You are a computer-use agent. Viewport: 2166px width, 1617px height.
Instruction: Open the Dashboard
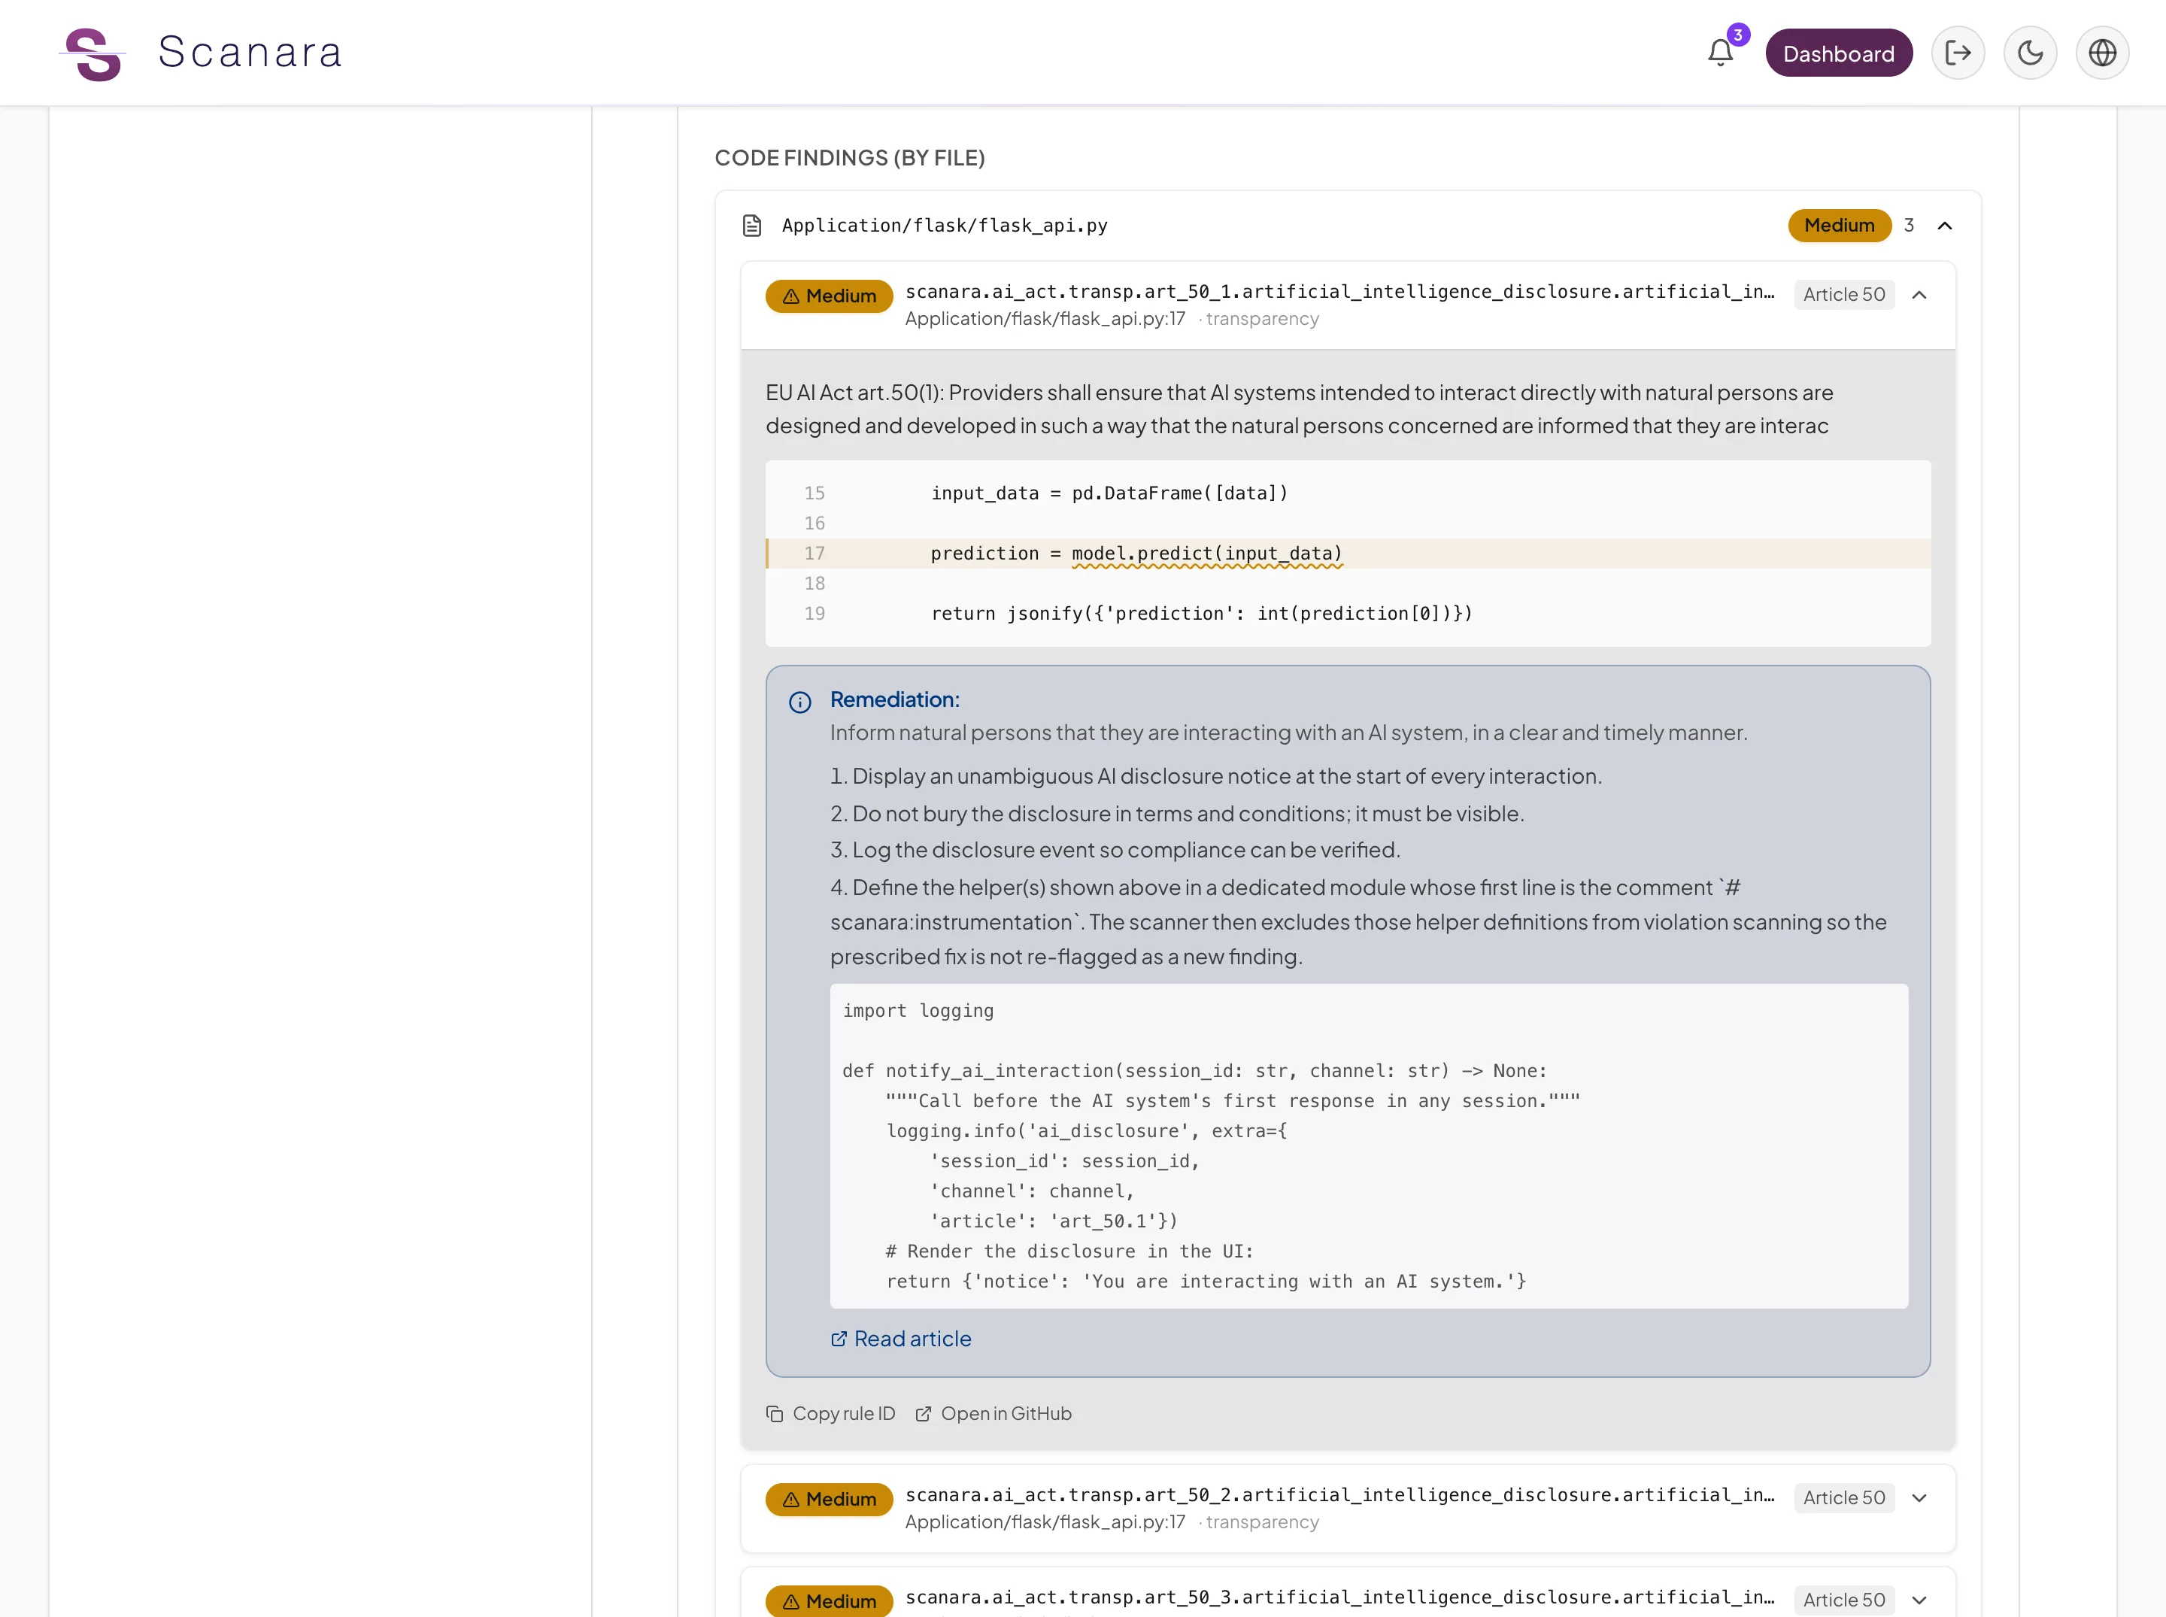tap(1838, 53)
